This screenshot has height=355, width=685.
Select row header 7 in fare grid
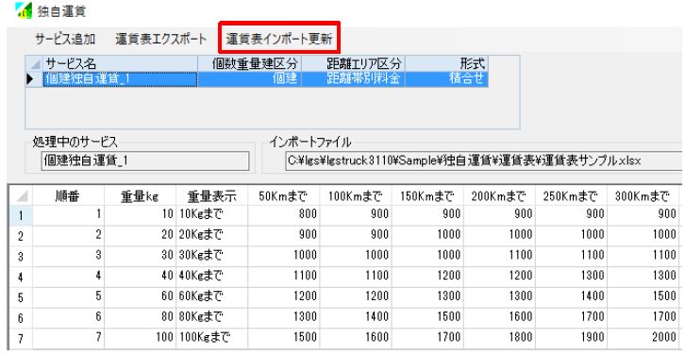21,339
